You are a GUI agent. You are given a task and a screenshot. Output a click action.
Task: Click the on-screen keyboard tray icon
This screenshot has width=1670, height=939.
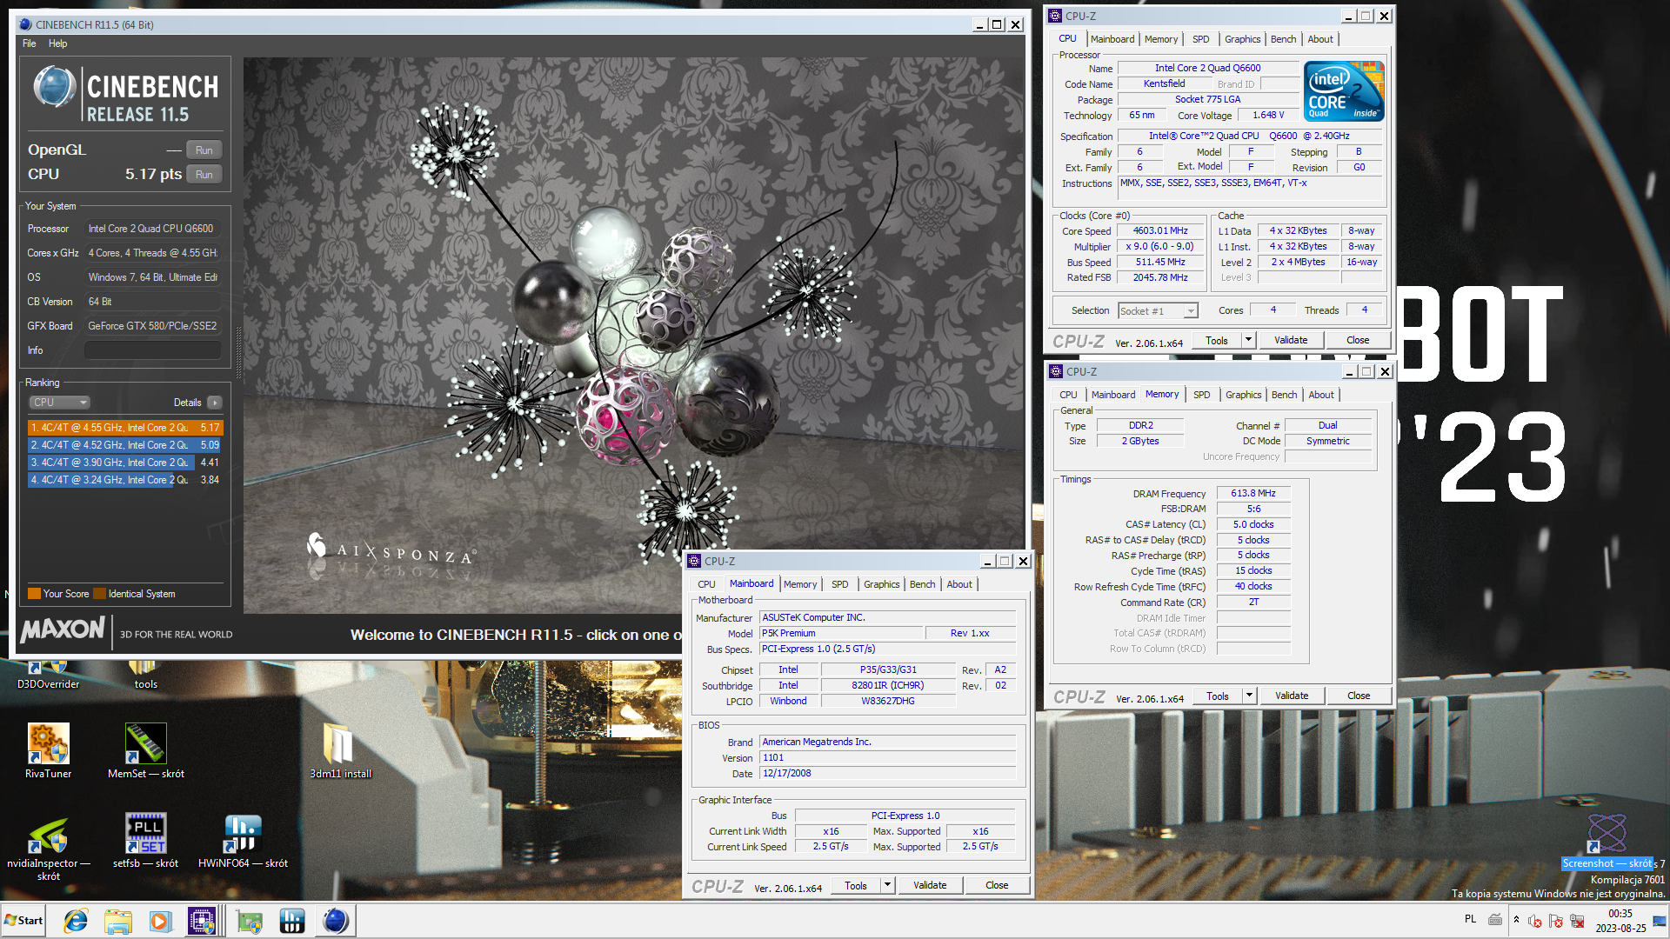click(x=1495, y=919)
